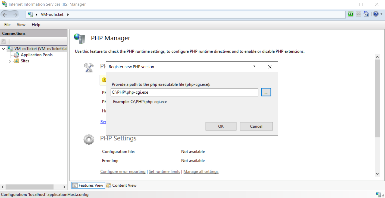This screenshot has width=385, height=198.
Task: Switch to the Features View tab
Action: (x=88, y=185)
